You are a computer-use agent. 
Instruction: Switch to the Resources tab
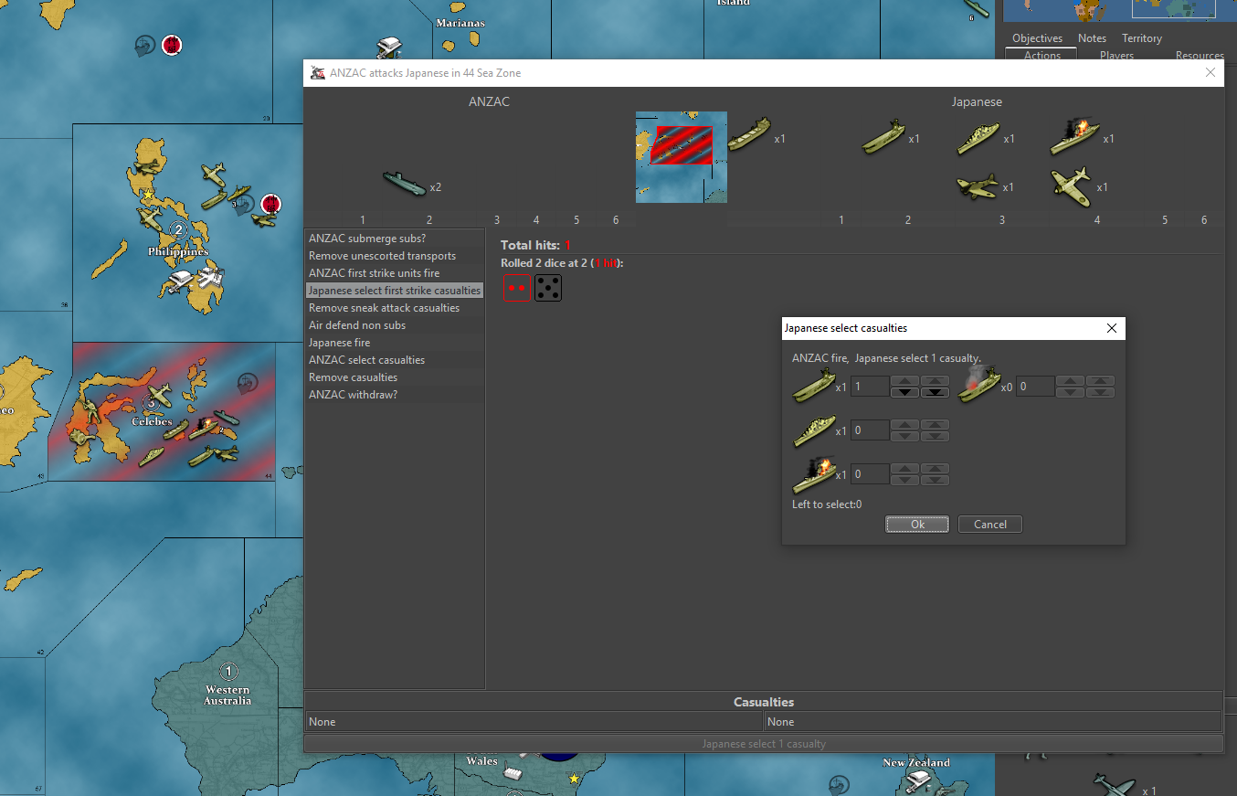[1200, 55]
